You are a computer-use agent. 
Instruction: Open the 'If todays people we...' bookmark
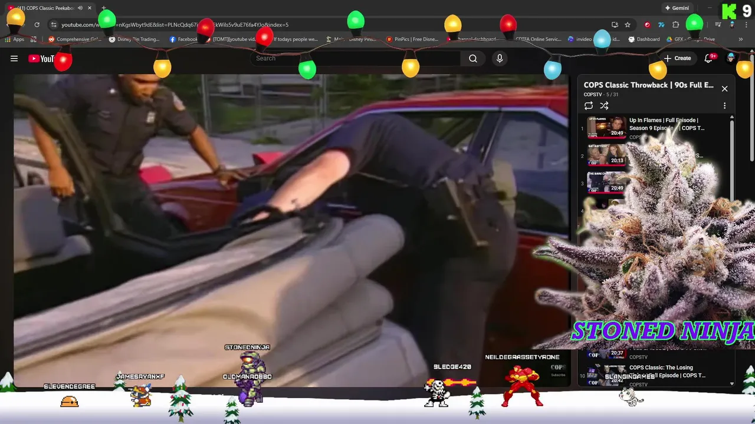pyautogui.click(x=294, y=39)
